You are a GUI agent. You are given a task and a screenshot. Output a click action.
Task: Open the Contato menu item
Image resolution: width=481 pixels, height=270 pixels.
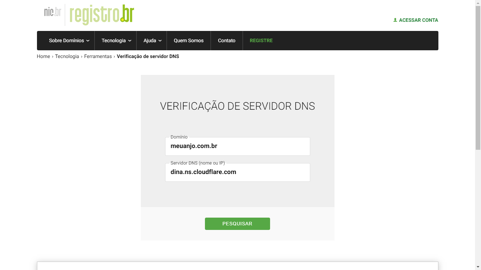[x=227, y=40]
